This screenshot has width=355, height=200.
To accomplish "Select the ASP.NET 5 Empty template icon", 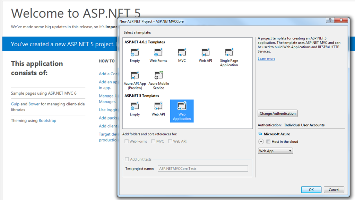I will click(x=135, y=106).
